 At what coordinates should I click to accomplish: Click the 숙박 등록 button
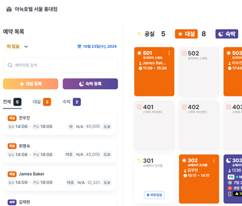tap(90, 84)
